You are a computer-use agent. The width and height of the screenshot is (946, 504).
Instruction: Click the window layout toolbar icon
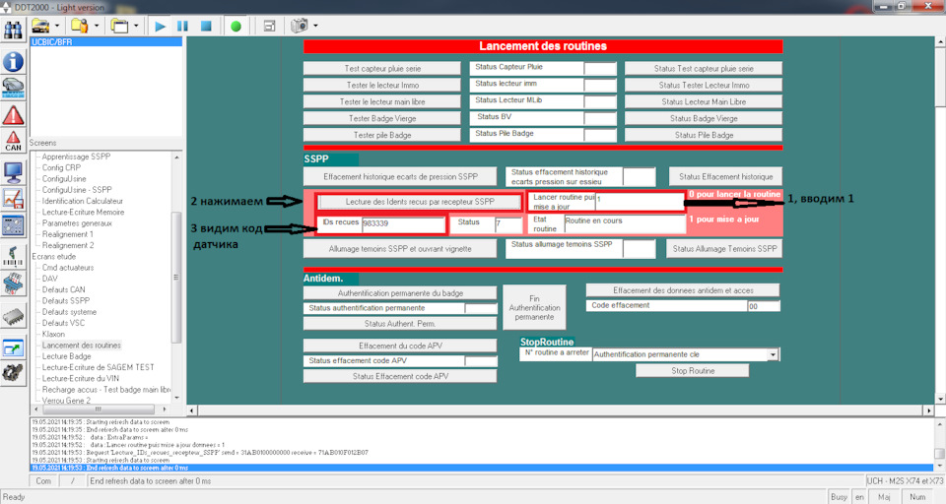click(x=270, y=26)
